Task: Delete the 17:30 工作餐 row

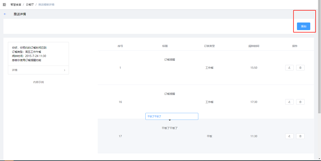Action: pyautogui.click(x=300, y=102)
